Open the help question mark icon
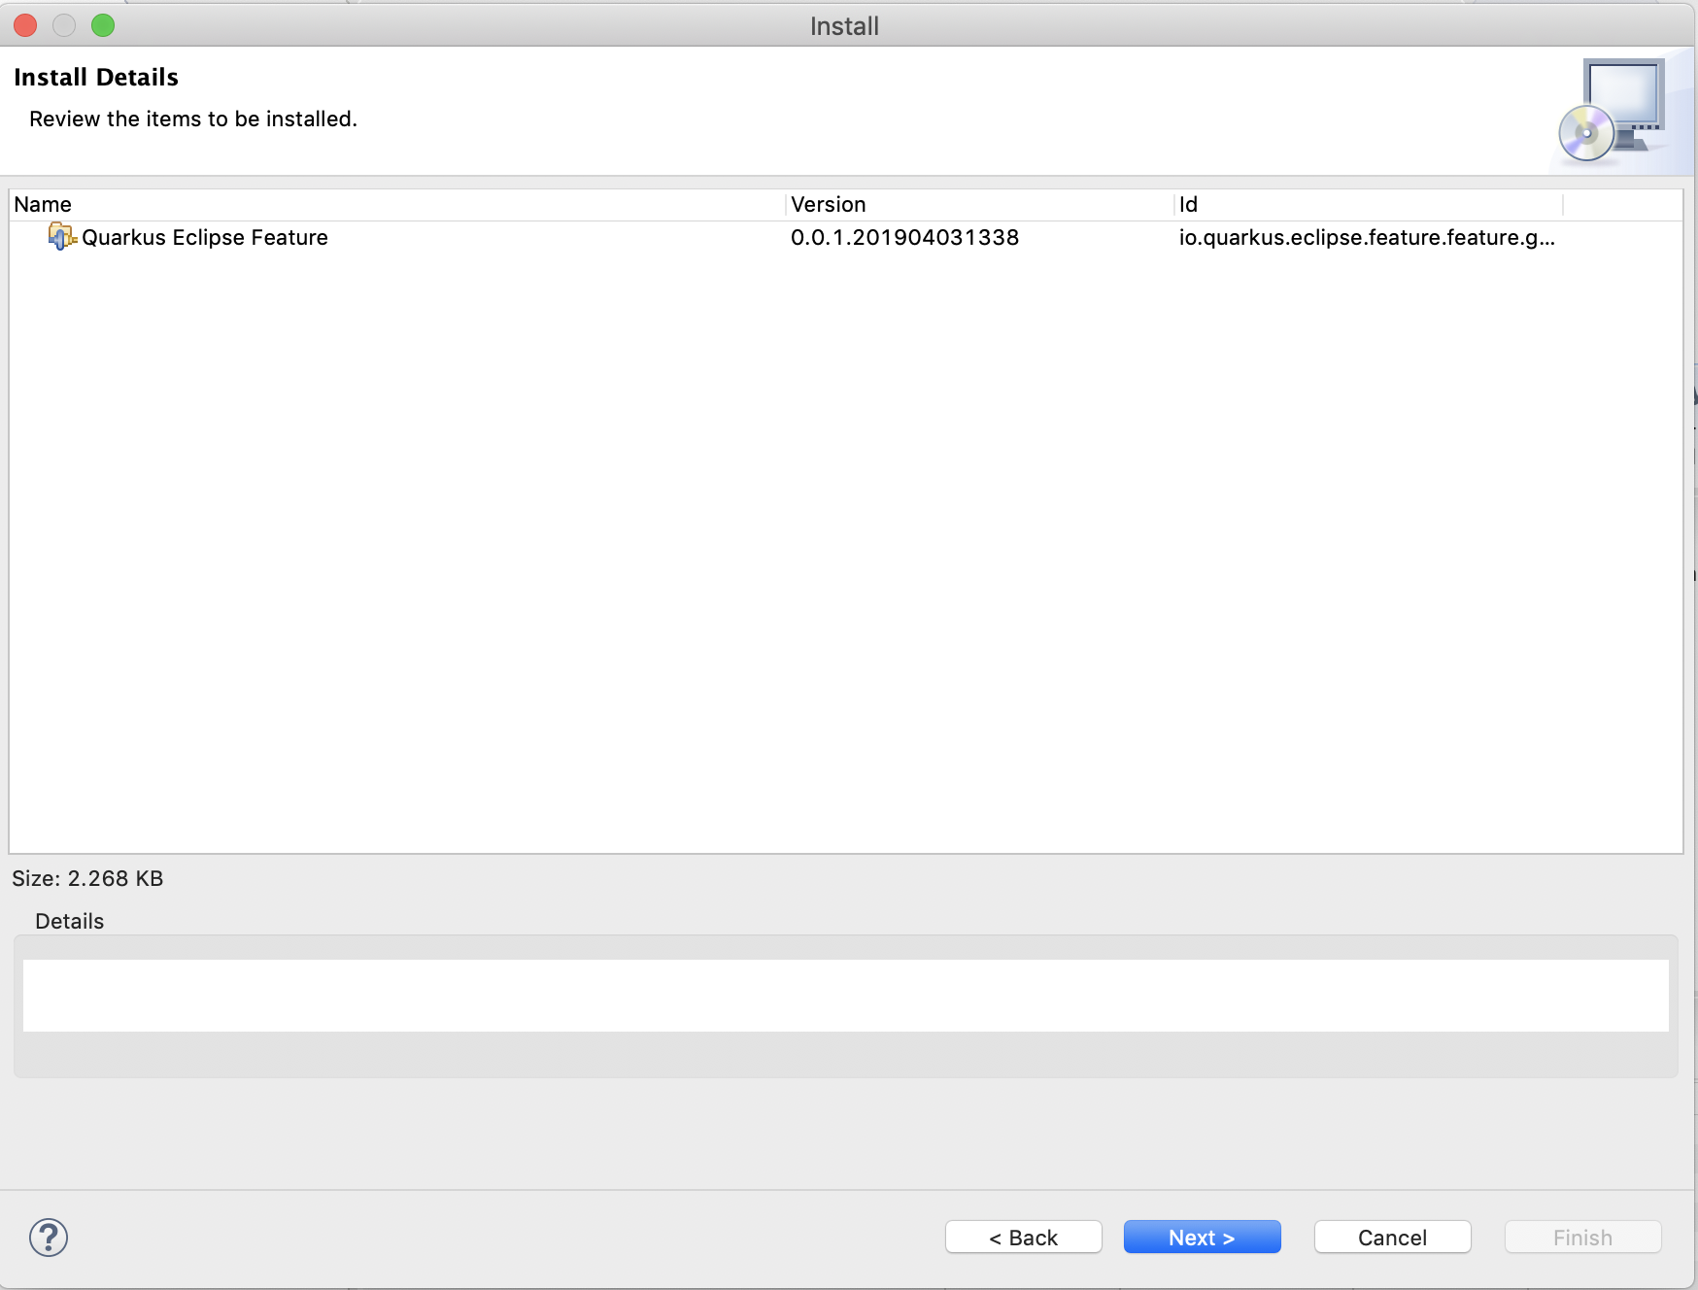Viewport: 1698px width, 1290px height. coord(49,1238)
